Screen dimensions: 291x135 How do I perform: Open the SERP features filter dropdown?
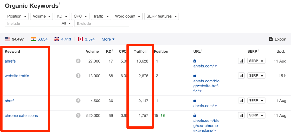161,16
